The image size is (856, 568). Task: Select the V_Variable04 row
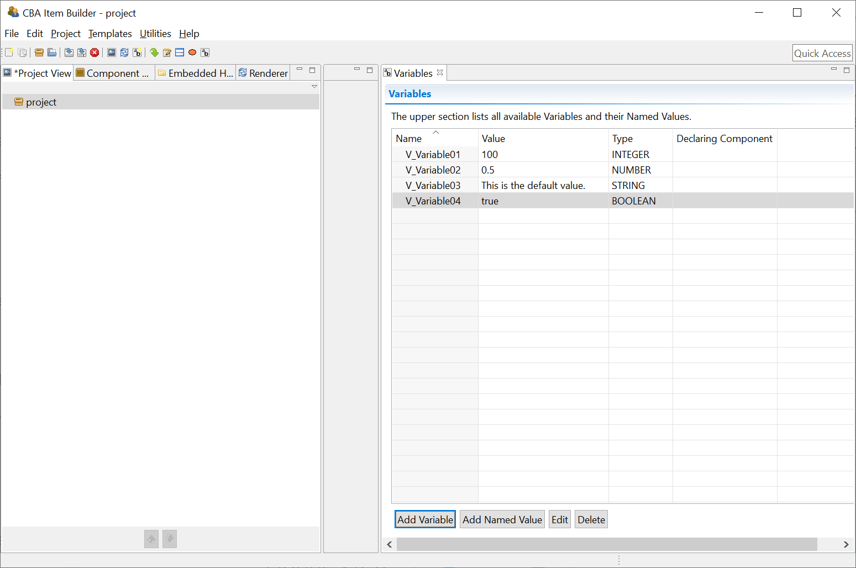[x=623, y=201]
